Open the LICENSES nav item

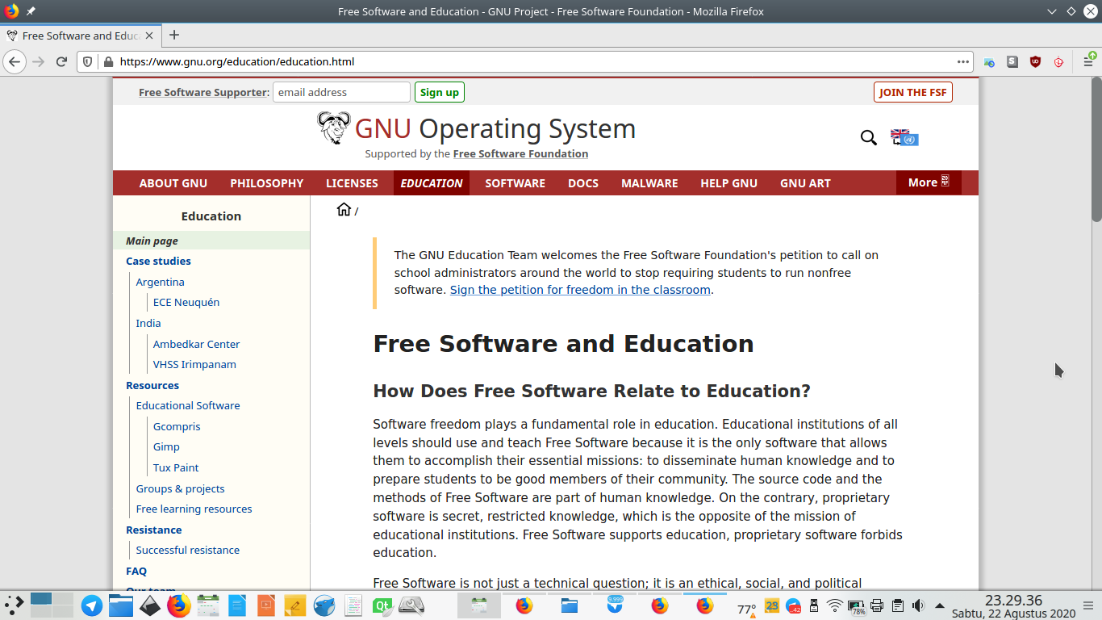352,183
